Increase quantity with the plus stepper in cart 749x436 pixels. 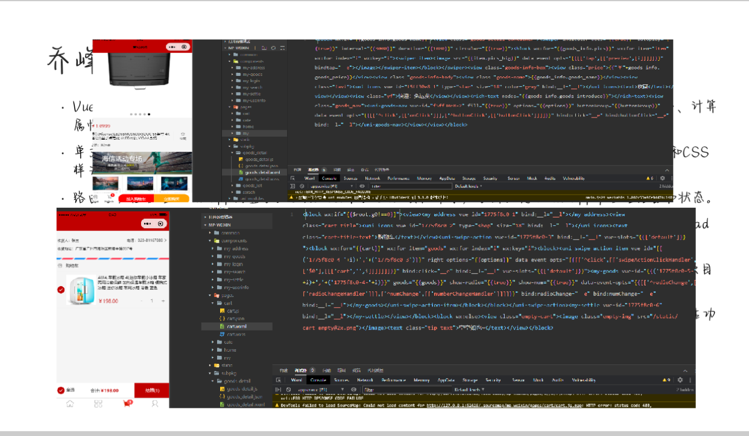163,301
